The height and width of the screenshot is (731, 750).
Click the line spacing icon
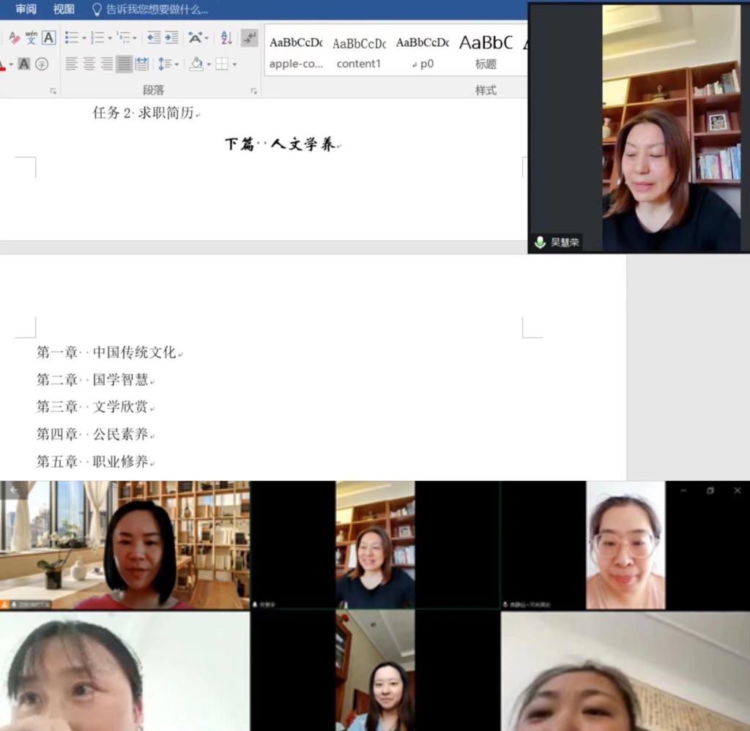tap(163, 64)
